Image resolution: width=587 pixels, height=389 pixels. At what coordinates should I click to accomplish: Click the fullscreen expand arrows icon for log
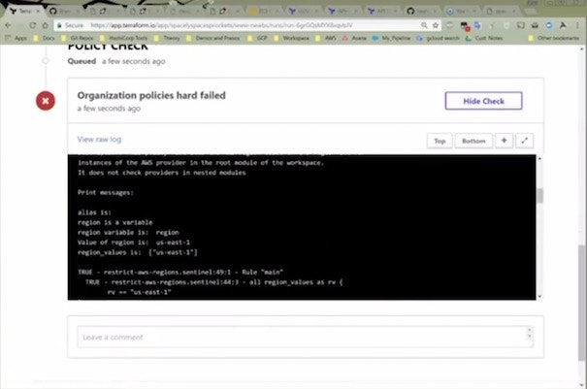tap(525, 141)
